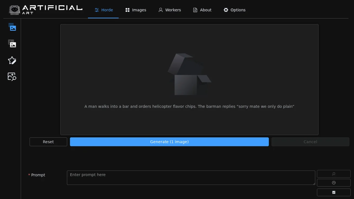Click inside the prompt input field

point(191,177)
